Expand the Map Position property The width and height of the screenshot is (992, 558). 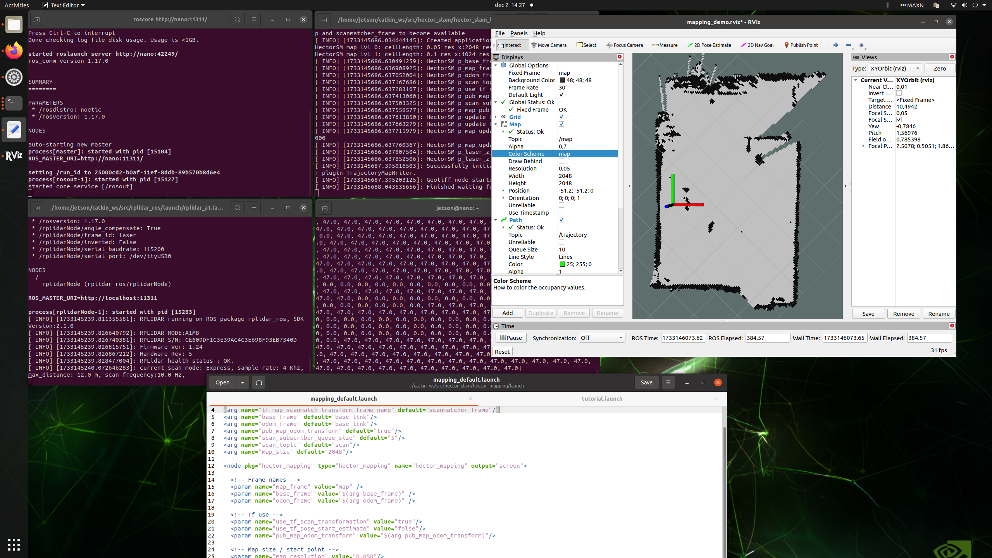(x=503, y=191)
